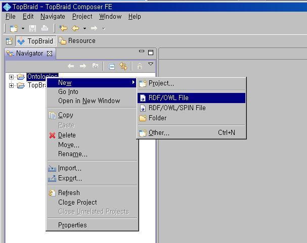
Task: Click the New wizard toolbar icon
Action: (14, 28)
